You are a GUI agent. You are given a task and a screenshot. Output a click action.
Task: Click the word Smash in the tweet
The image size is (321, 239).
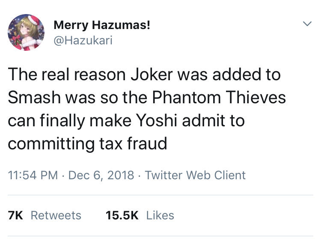point(32,98)
